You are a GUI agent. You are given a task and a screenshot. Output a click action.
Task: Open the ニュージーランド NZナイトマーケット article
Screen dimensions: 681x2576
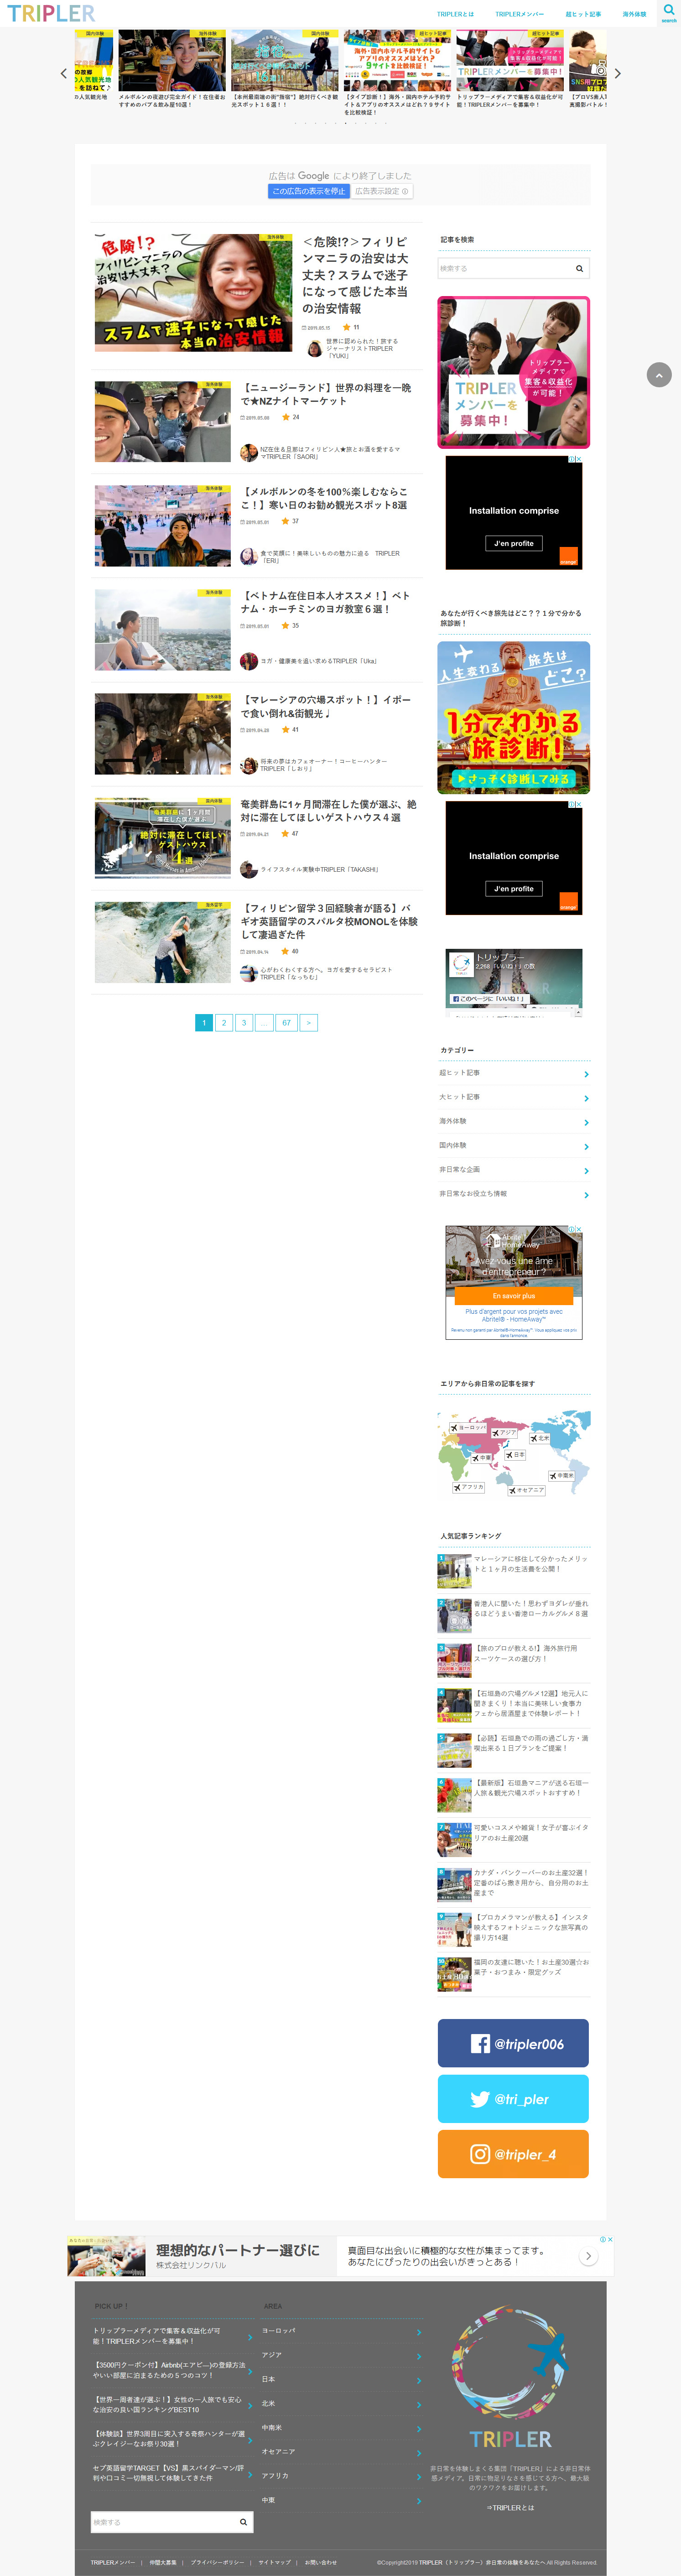pyautogui.click(x=326, y=394)
